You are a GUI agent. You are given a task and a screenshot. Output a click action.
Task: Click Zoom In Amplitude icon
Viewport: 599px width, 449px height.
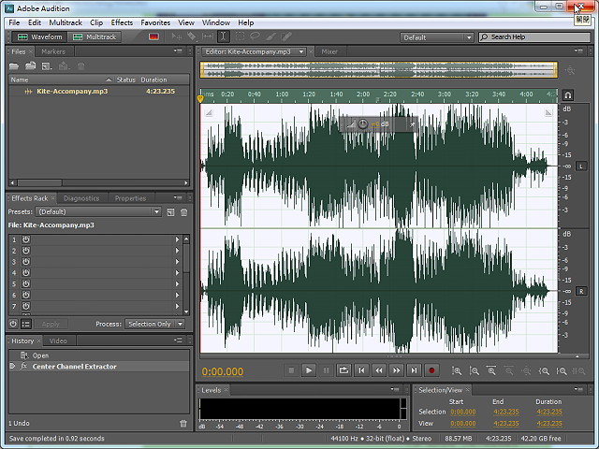coord(457,370)
